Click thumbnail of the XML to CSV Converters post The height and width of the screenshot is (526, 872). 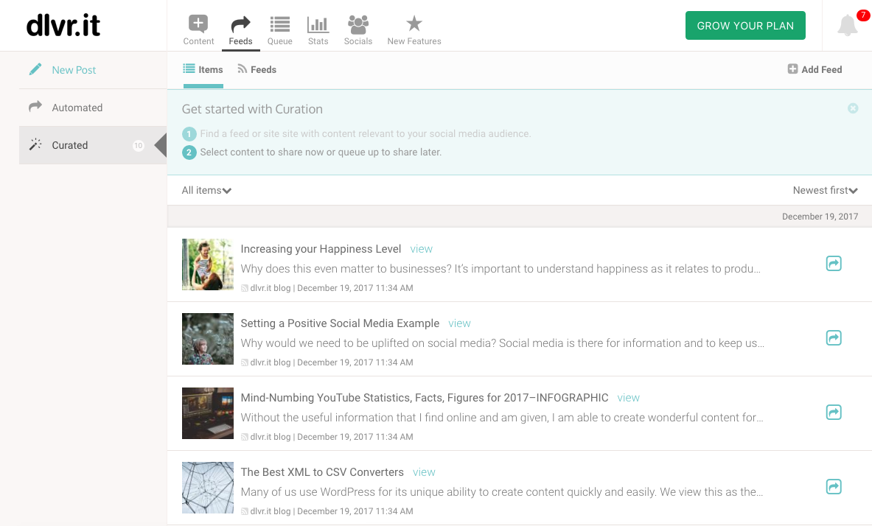click(208, 488)
